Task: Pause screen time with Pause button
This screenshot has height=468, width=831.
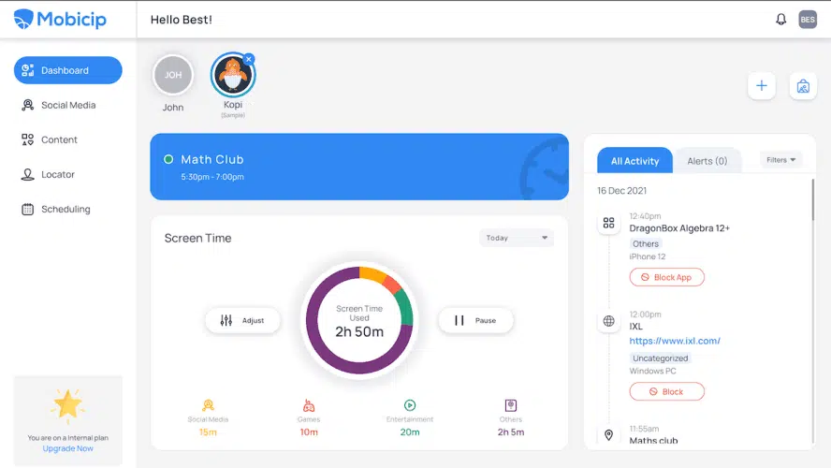Action: [x=475, y=320]
